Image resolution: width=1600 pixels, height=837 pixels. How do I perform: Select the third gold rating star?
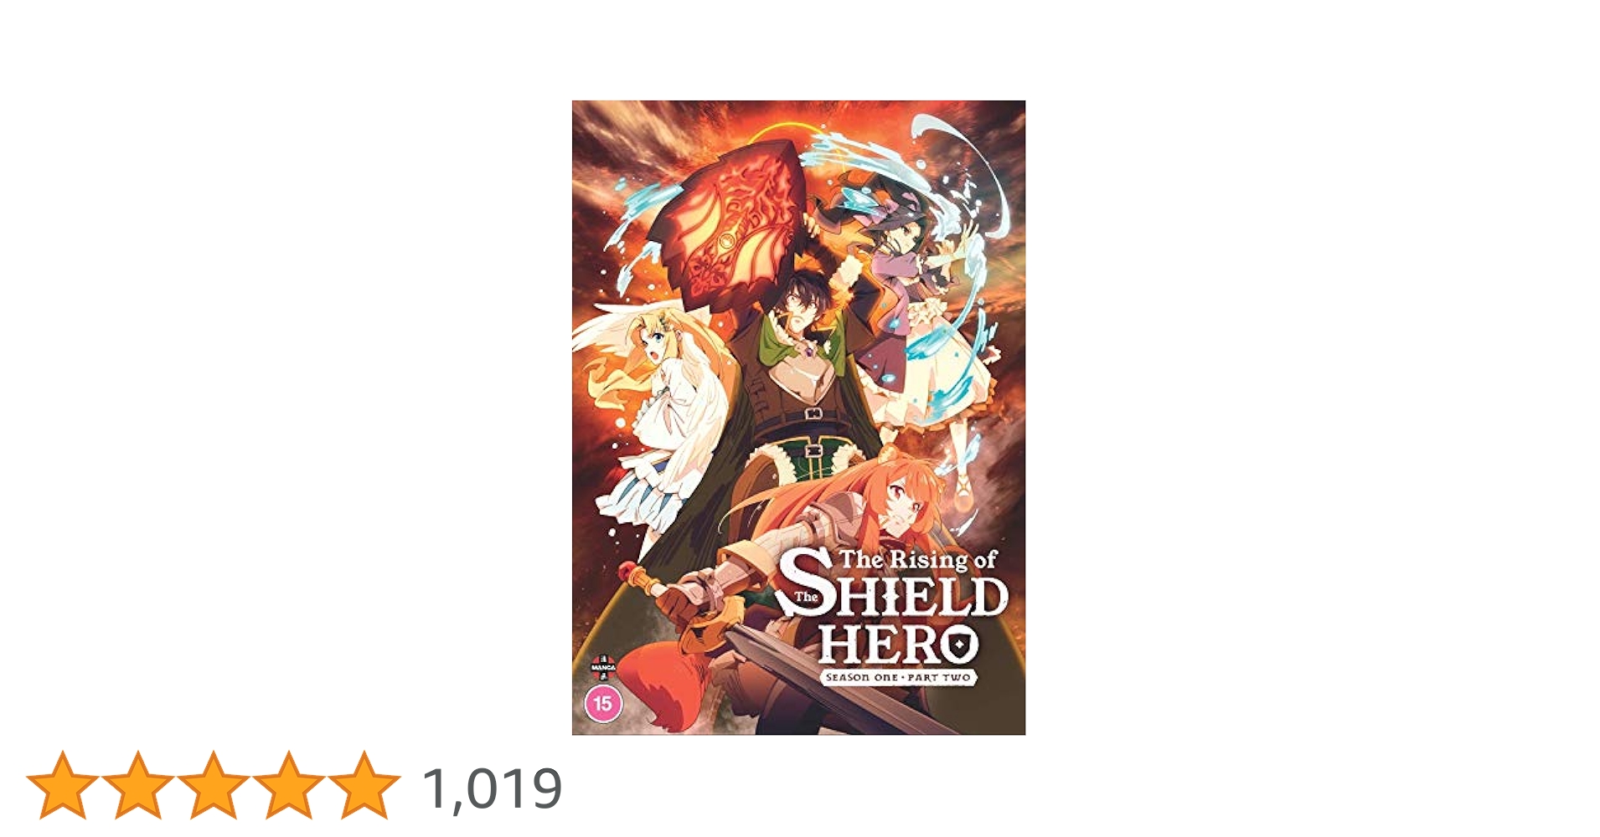pos(214,785)
